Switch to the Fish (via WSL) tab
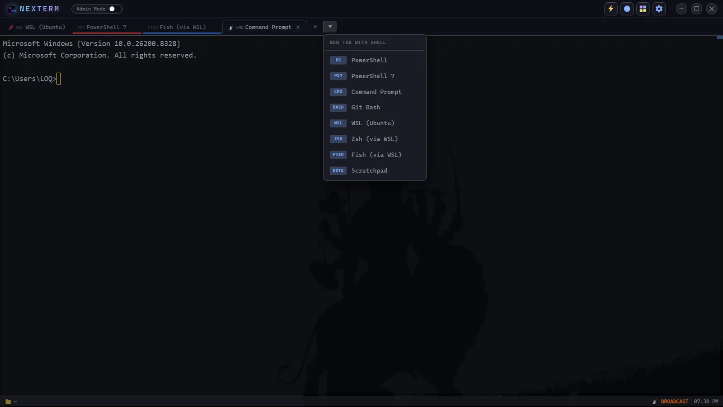The height and width of the screenshot is (407, 723). click(182, 27)
